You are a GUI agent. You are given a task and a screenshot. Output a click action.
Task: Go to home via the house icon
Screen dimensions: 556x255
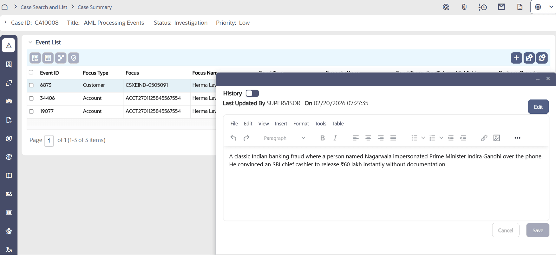[x=5, y=7]
